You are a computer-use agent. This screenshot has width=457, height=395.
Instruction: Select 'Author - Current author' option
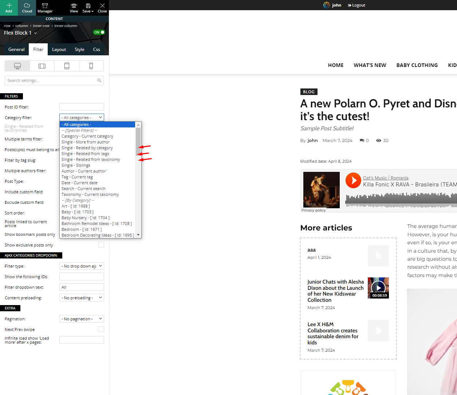98,171
